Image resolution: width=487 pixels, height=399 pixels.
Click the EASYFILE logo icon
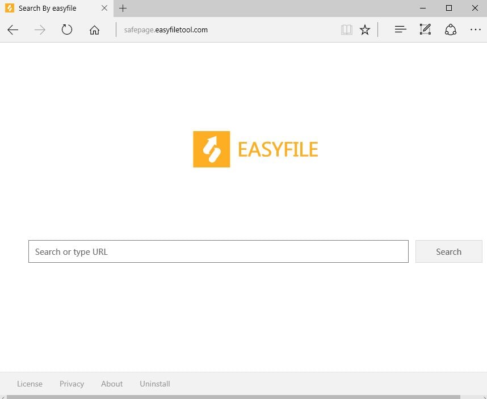coord(212,149)
